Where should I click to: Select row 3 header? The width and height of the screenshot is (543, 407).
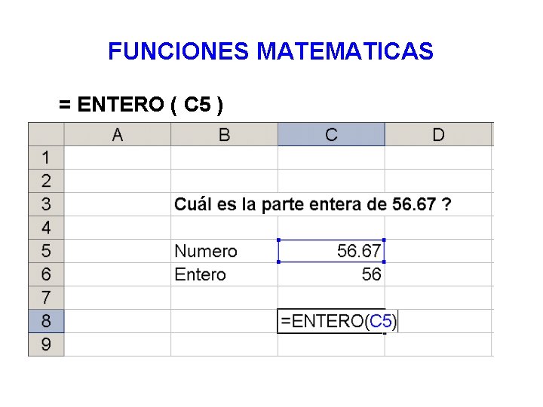pos(46,204)
